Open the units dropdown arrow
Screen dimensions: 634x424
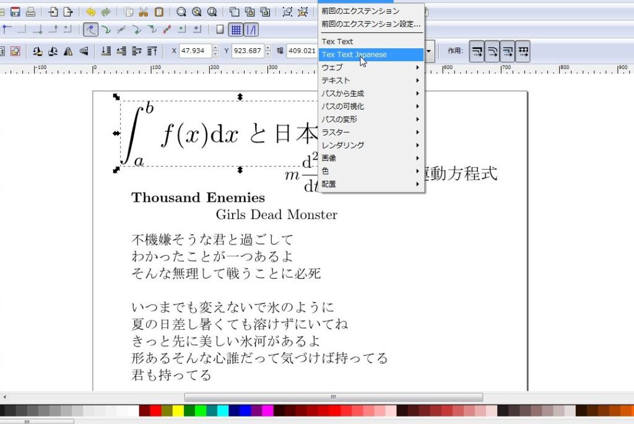point(429,51)
